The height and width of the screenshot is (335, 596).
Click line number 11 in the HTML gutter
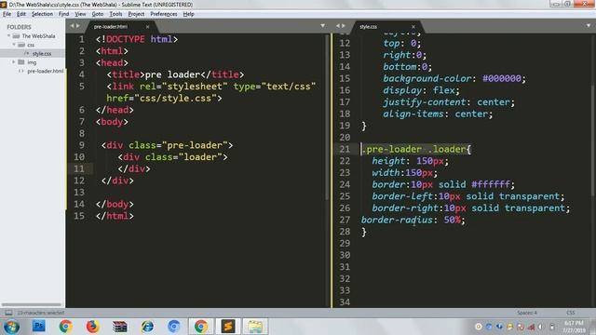point(79,168)
